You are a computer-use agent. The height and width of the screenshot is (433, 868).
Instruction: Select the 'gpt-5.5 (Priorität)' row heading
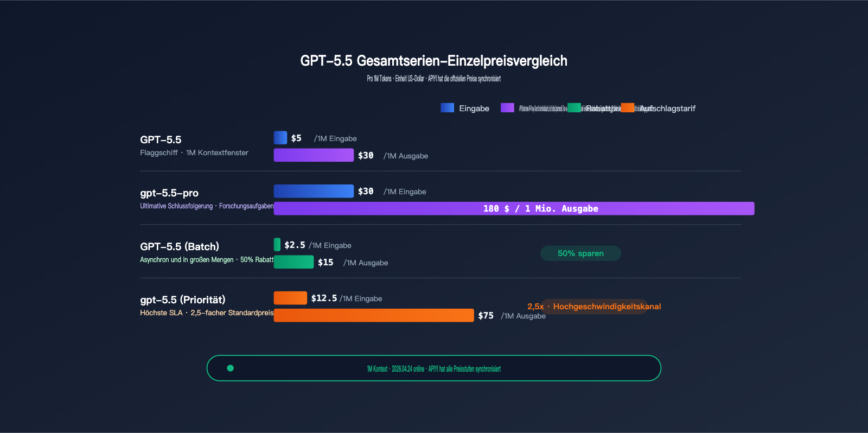point(183,300)
